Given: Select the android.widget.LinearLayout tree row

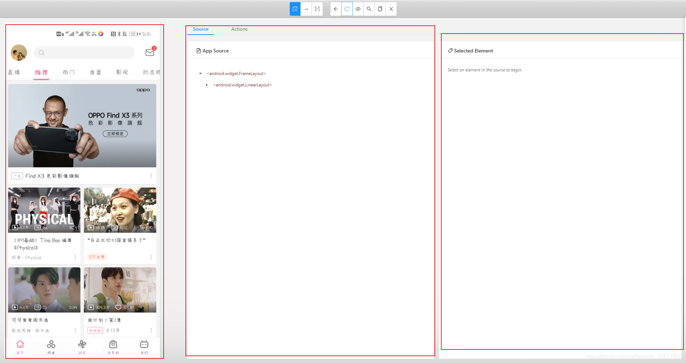Looking at the screenshot, I should 243,85.
